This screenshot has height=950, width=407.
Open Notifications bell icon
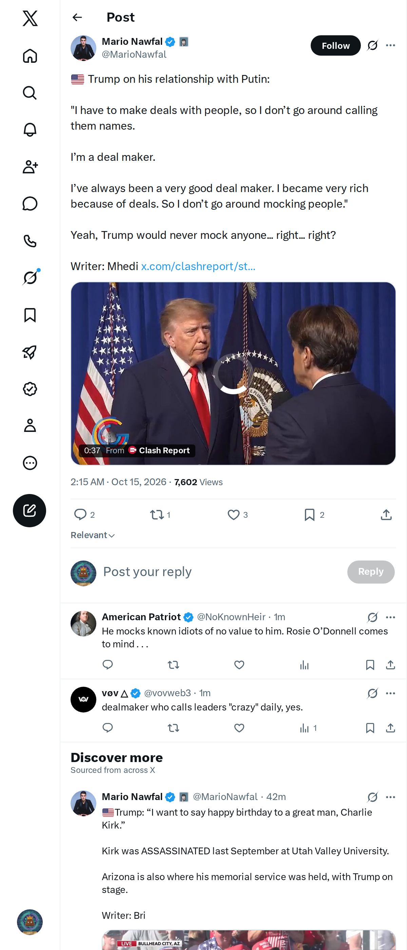pos(30,130)
